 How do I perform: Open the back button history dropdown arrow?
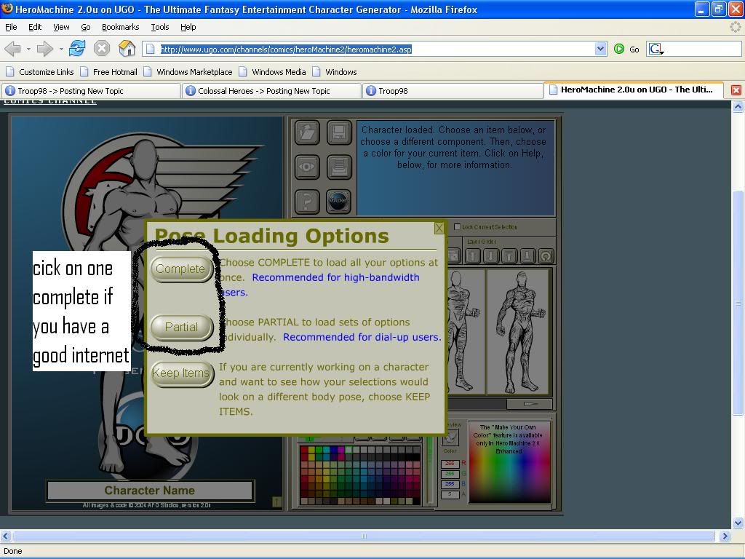pos(28,49)
